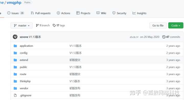Open application commit message V1.13版本
Screen dimensions: 184x100
pyautogui.click(x=75, y=46)
